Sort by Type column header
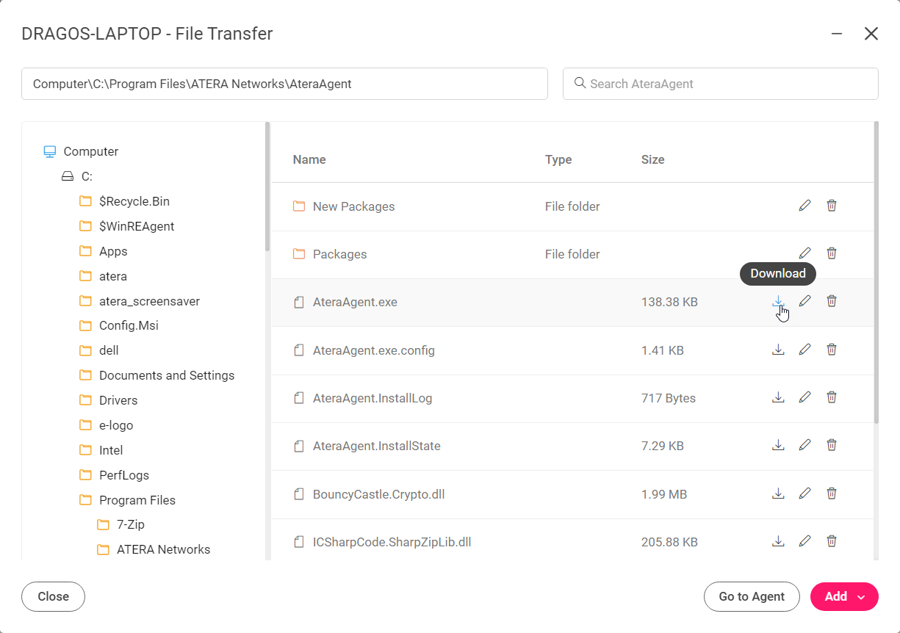900x633 pixels. (x=558, y=159)
